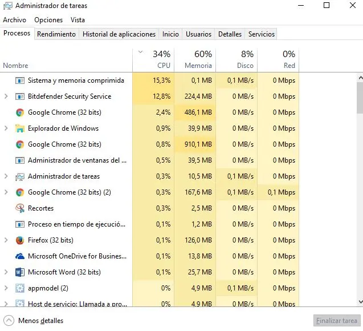Click the scrollbar down arrow
This screenshot has width=363, height=331.
[361, 301]
